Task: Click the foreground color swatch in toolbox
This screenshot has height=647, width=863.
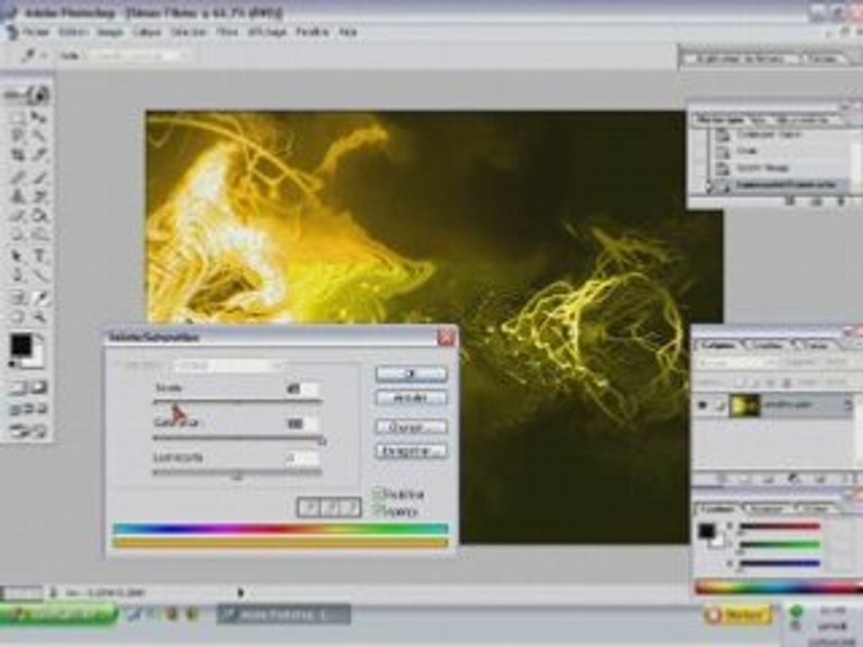Action: 22,345
